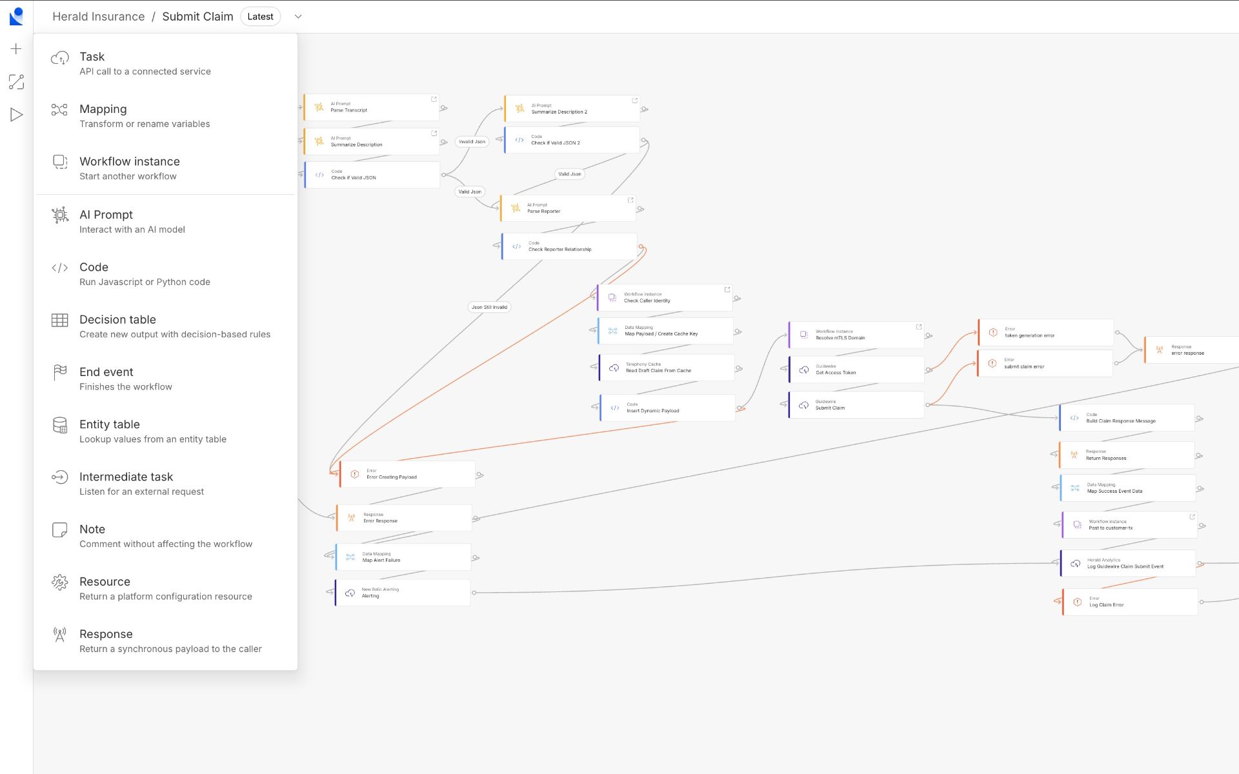Viewport: 1239px width, 774px height.
Task: Open the 'Herald Insurance' breadcrumb link
Action: [x=98, y=16]
